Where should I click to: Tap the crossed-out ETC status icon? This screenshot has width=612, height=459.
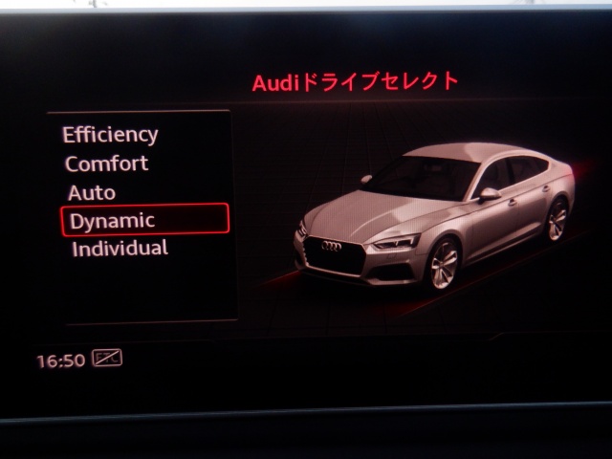pyautogui.click(x=107, y=359)
